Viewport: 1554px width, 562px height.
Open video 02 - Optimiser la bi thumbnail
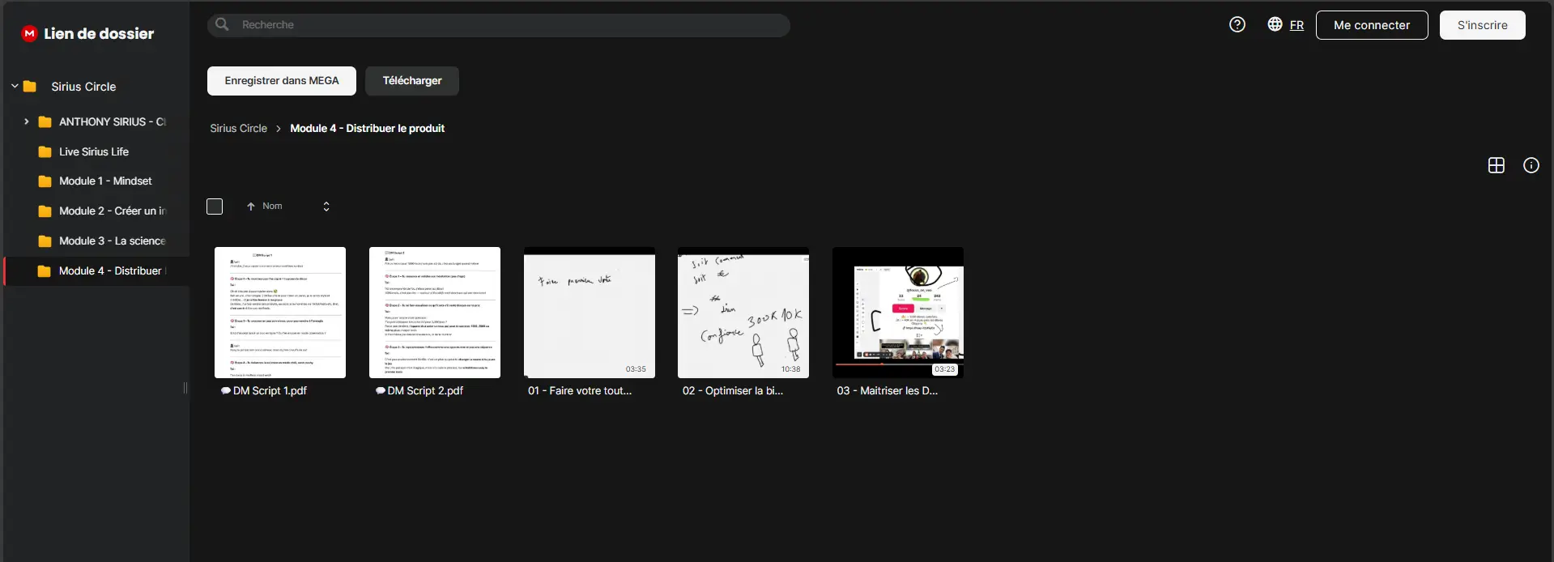pyautogui.click(x=743, y=313)
